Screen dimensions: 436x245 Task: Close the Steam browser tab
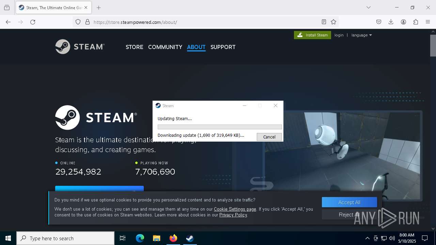click(x=86, y=7)
